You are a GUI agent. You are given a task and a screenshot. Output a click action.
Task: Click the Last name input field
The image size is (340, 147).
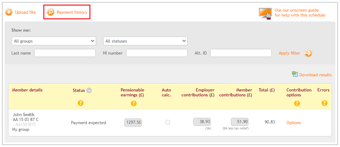(65, 53)
